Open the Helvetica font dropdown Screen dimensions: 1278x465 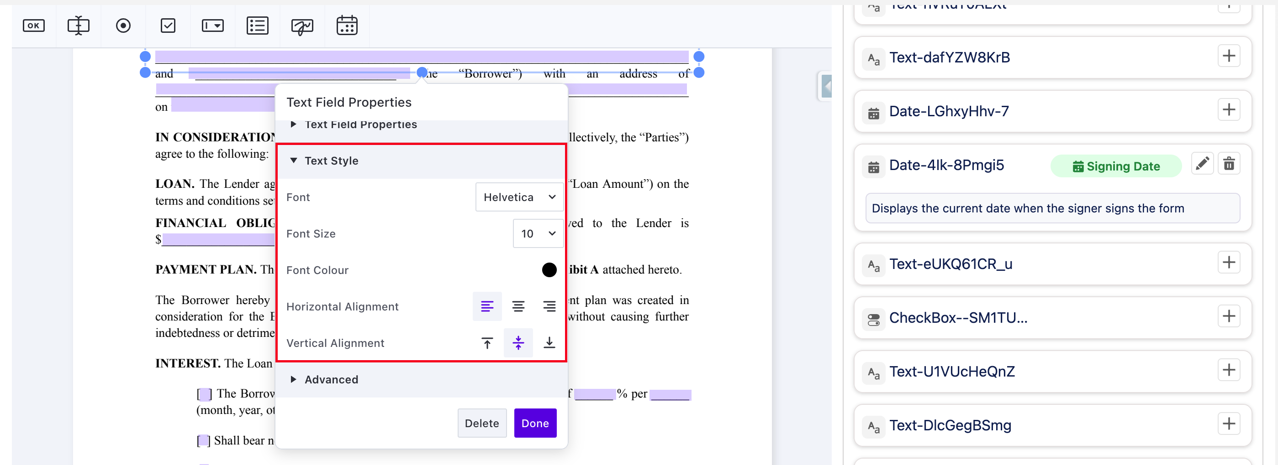pyautogui.click(x=519, y=197)
